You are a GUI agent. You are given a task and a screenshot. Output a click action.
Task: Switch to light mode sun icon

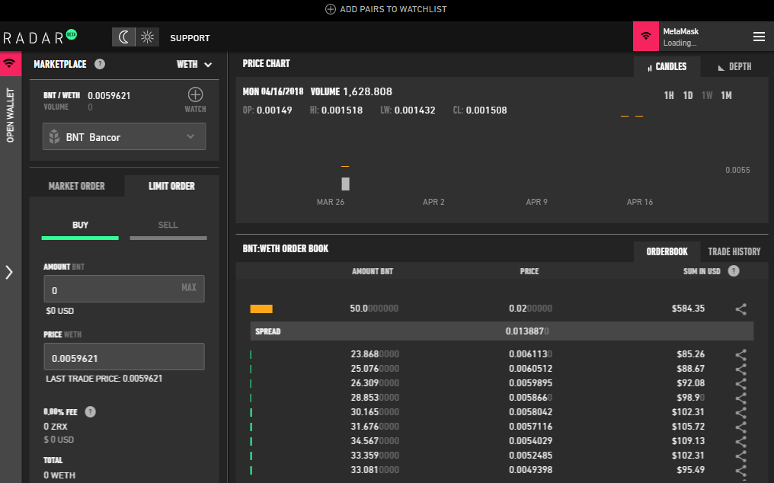148,37
